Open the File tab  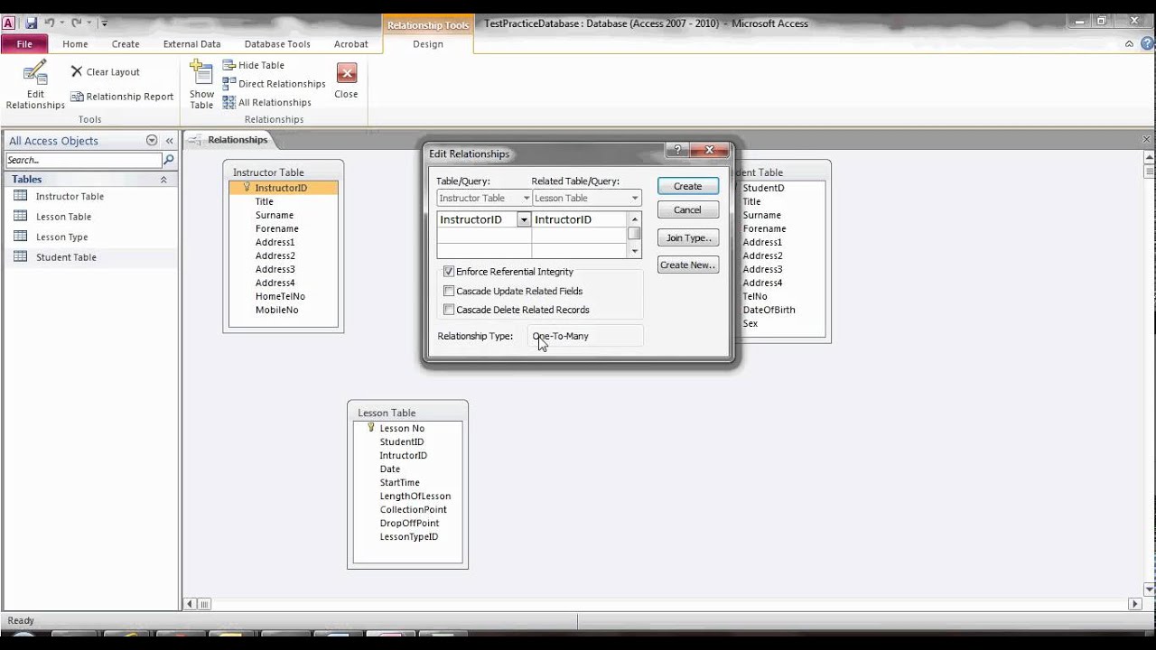(x=24, y=43)
